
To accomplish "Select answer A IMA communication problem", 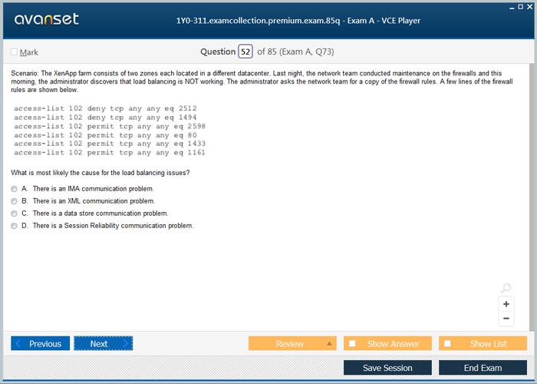I will [14, 189].
